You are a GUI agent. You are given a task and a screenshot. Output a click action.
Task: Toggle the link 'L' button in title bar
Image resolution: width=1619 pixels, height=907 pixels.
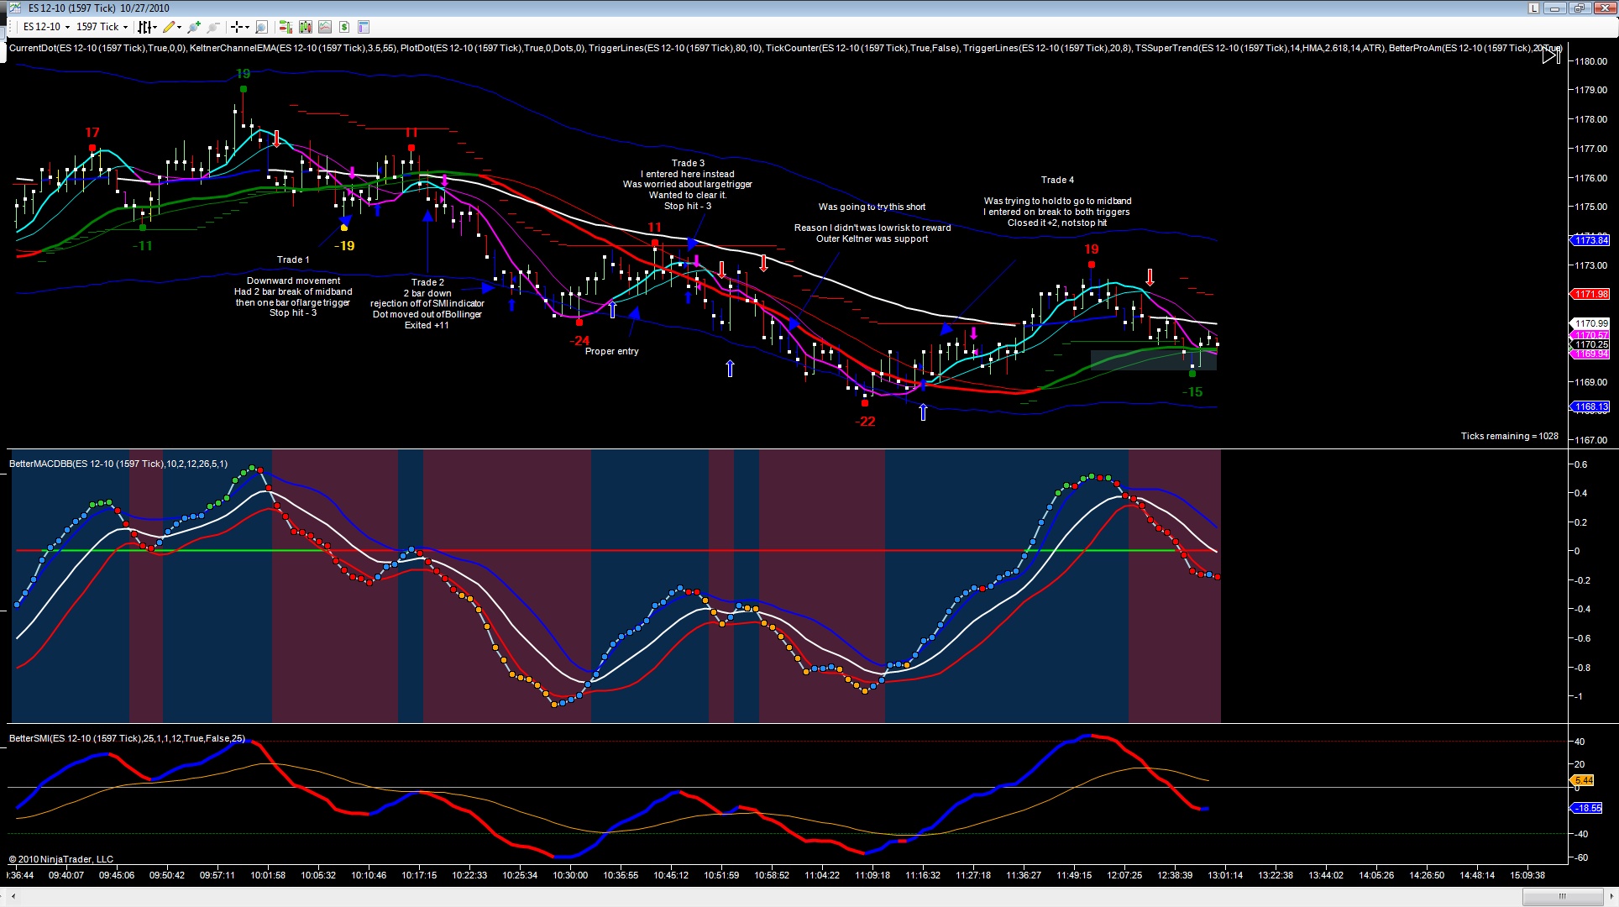click(1533, 8)
